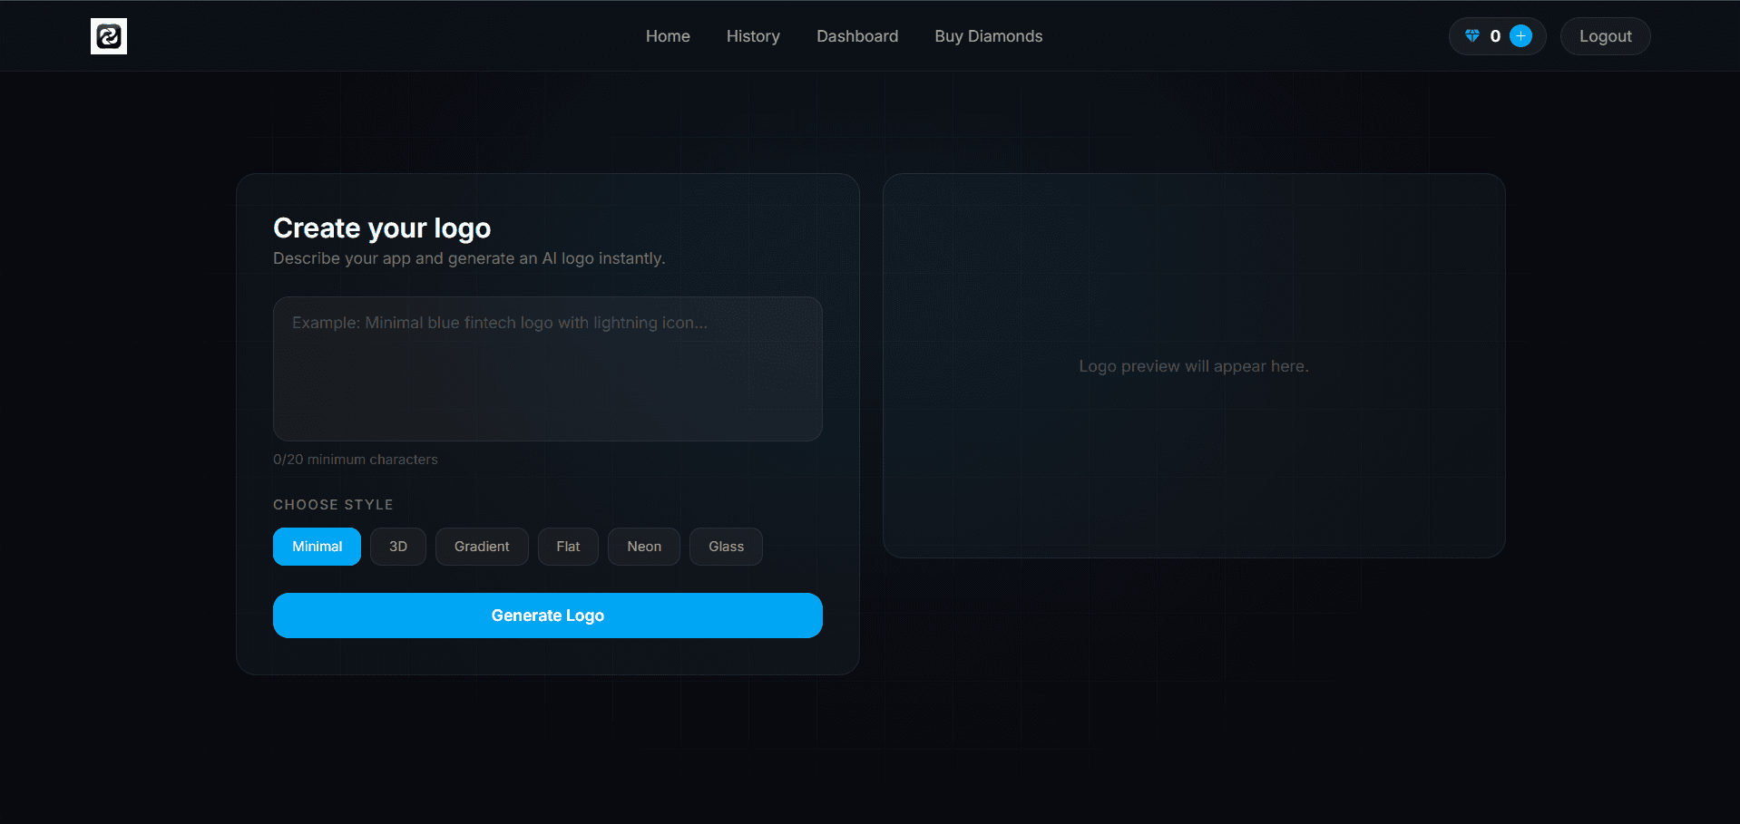Image resolution: width=1740 pixels, height=824 pixels.
Task: Click the diamond balance counter showing 0
Action: click(x=1495, y=36)
